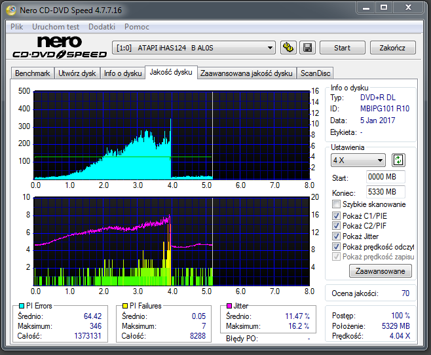Click PI Errors average 64.42
Viewport: 431px width, 355px height.
(x=92, y=316)
